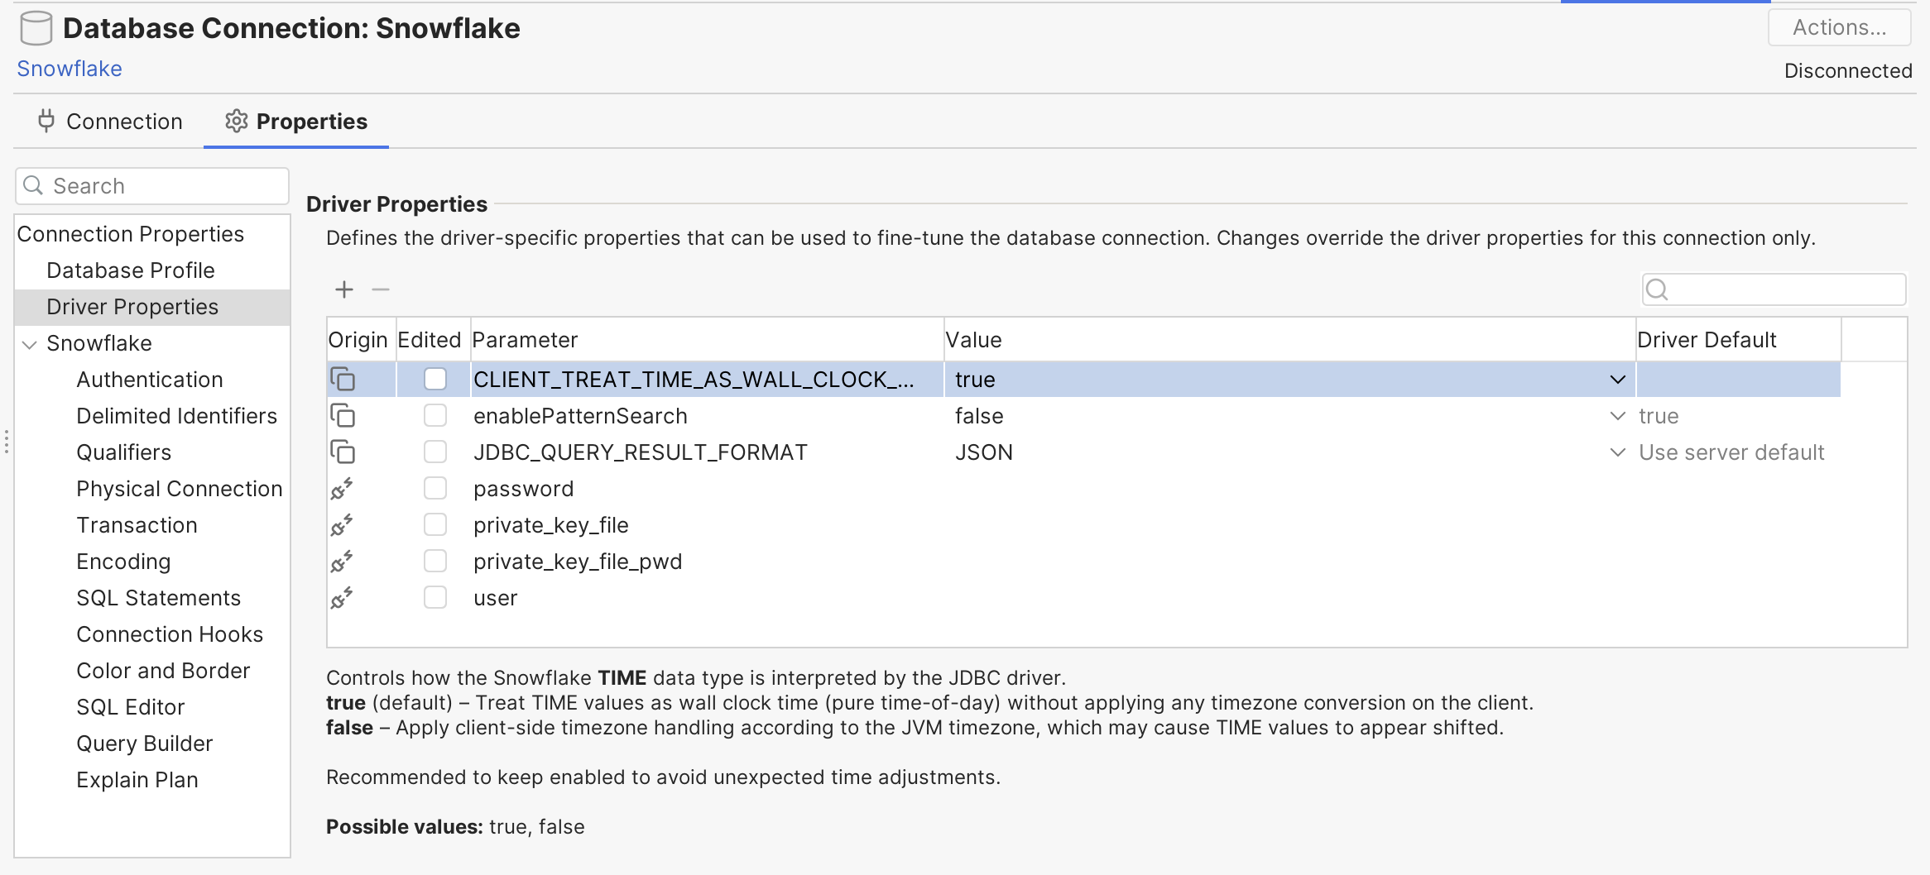Select SQL Statements in the tree
The image size is (1930, 875).
click(159, 598)
